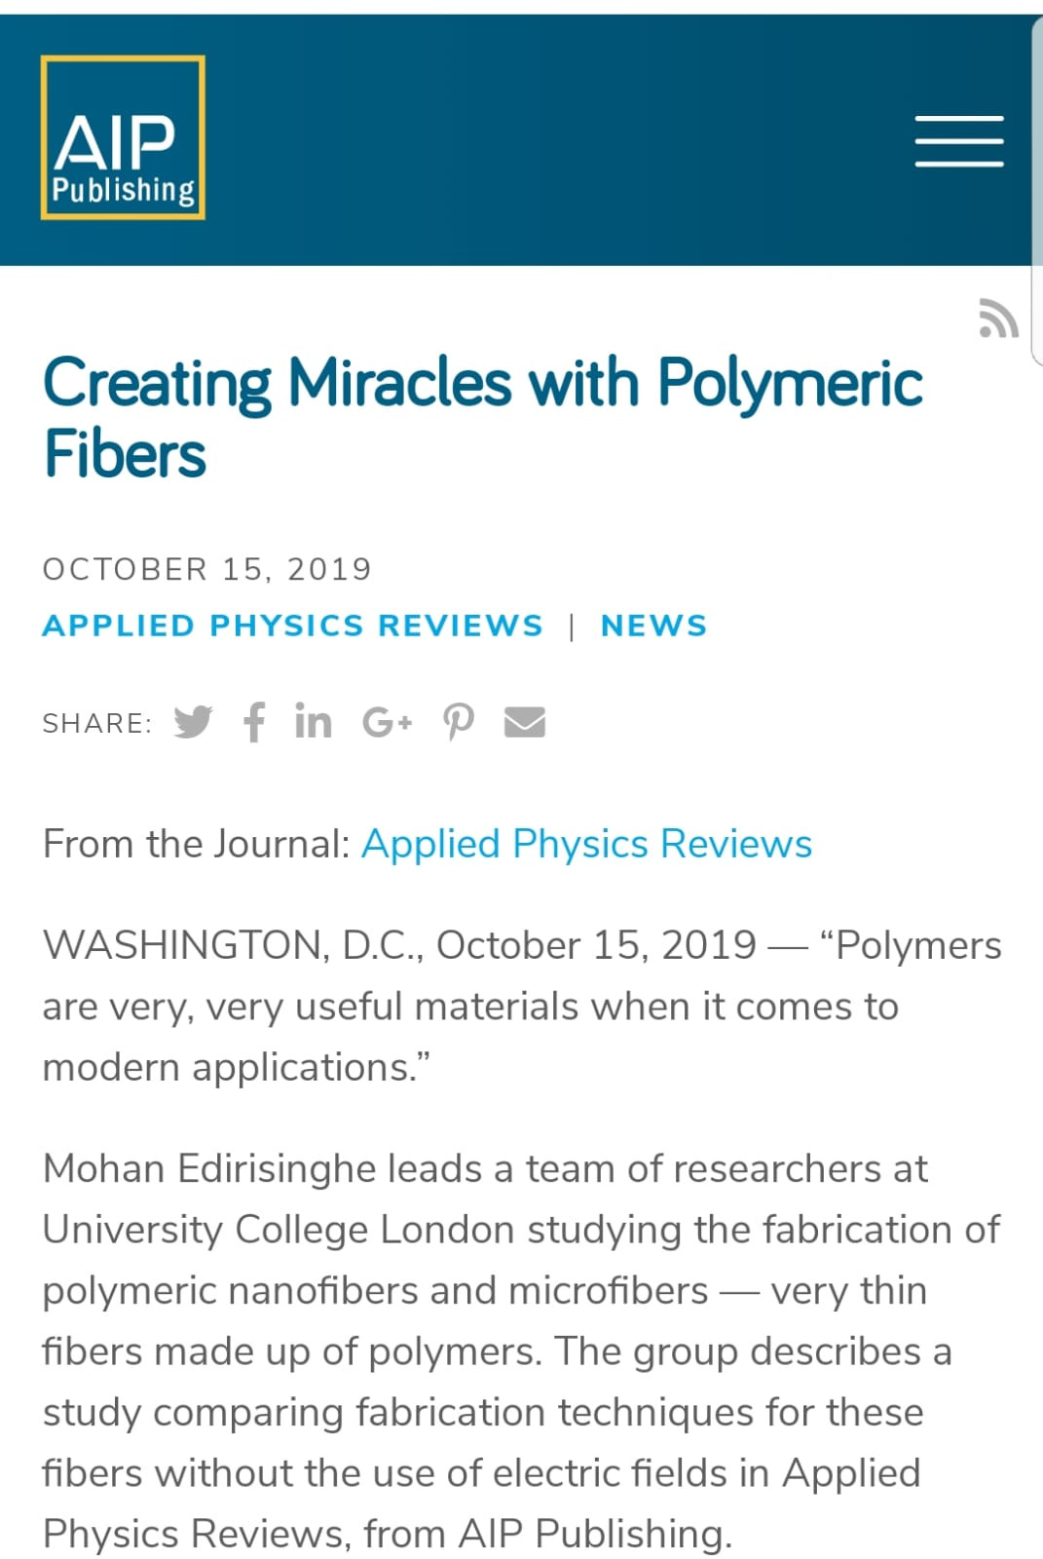Share the article via email envelope icon

point(525,722)
